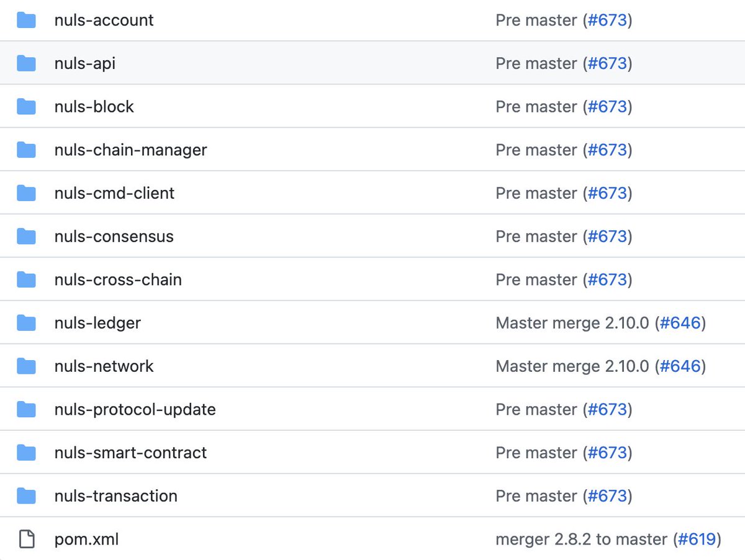The image size is (745, 560).
Task: Open the nuls-protocol-update folder
Action: pos(135,409)
